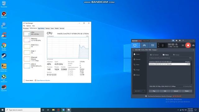This screenshot has width=199, height=112.
Task: Select the highlighted bandicam mp4 file row
Action: (x=169, y=64)
